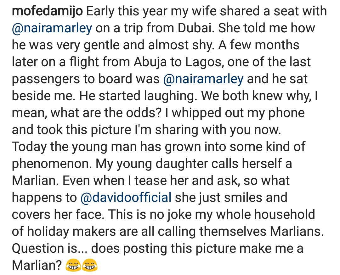Open the @davidoofficial mention
This screenshot has height=275, width=340.
coord(126,197)
